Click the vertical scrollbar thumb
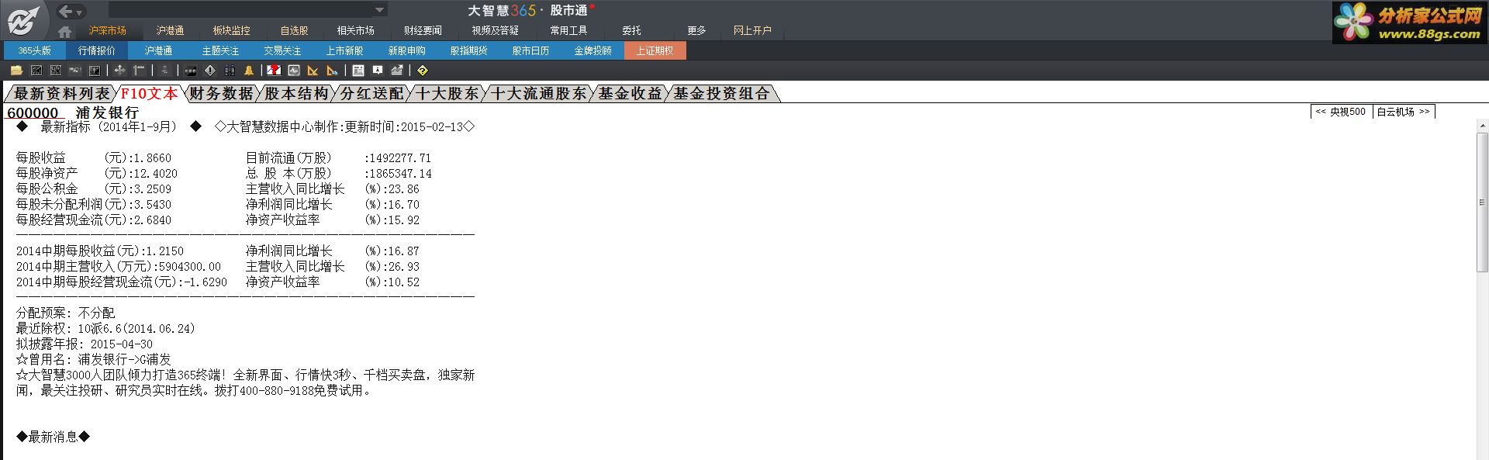 pyautogui.click(x=1482, y=202)
